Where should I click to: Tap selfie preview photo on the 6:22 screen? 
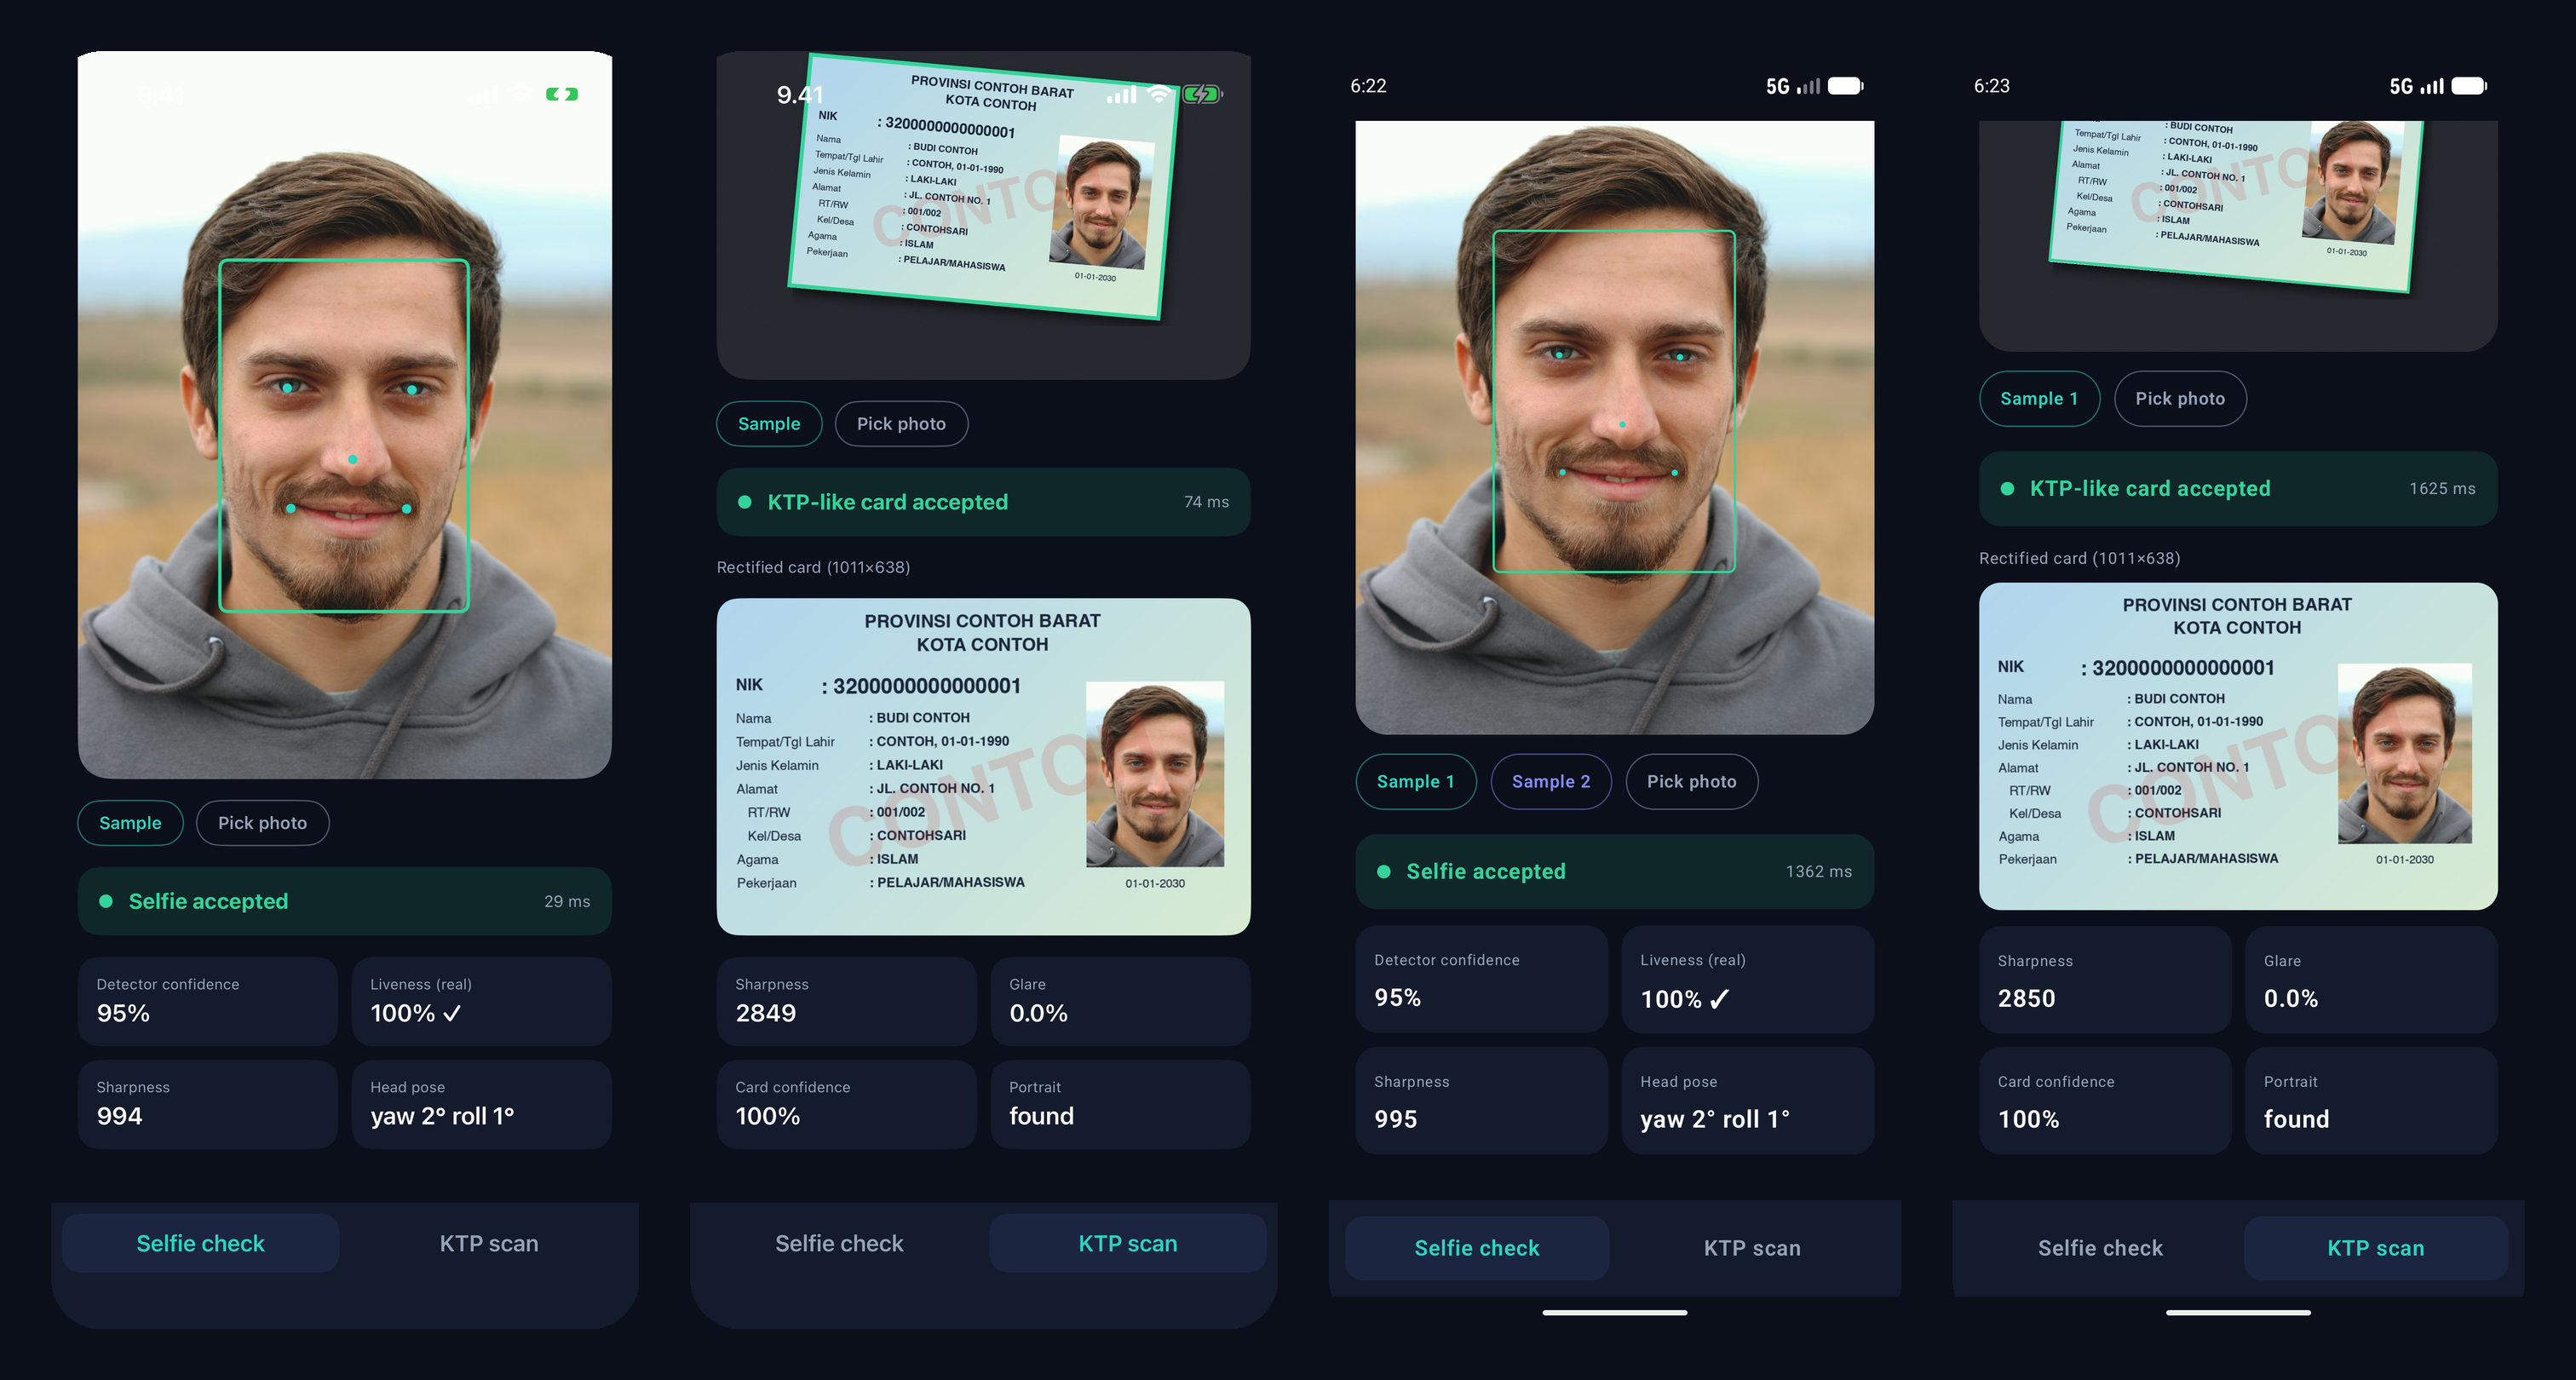(1614, 427)
